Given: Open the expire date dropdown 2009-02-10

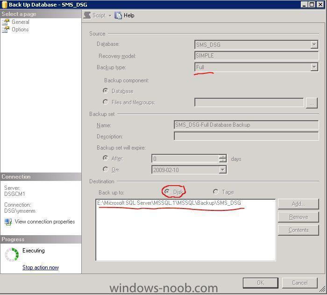Looking at the screenshot, I should click(222, 170).
